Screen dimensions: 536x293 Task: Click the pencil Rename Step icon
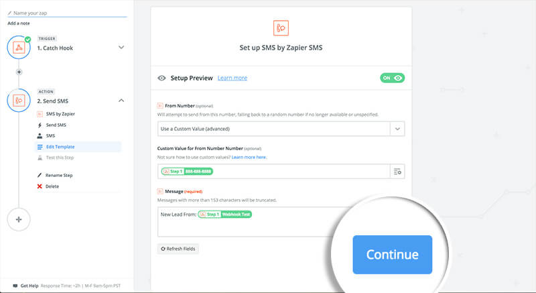click(x=40, y=175)
